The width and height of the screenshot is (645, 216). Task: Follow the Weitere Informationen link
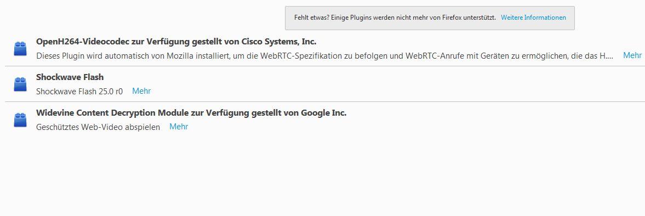pyautogui.click(x=533, y=18)
